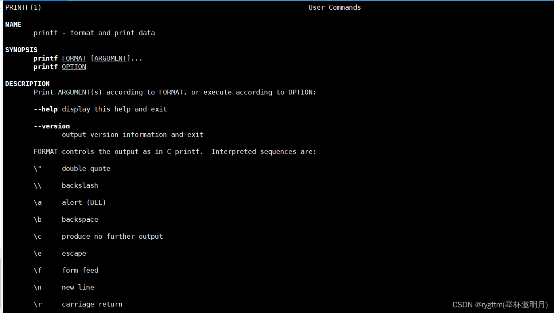The height and width of the screenshot is (313, 554).
Task: Click the 'carriage return' description
Action: point(92,304)
